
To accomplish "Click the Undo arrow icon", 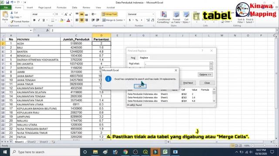I will [x=12, y=2].
